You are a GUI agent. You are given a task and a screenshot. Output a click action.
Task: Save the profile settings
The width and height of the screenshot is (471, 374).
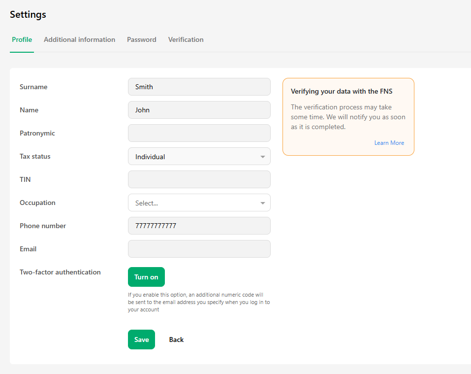[141, 340]
